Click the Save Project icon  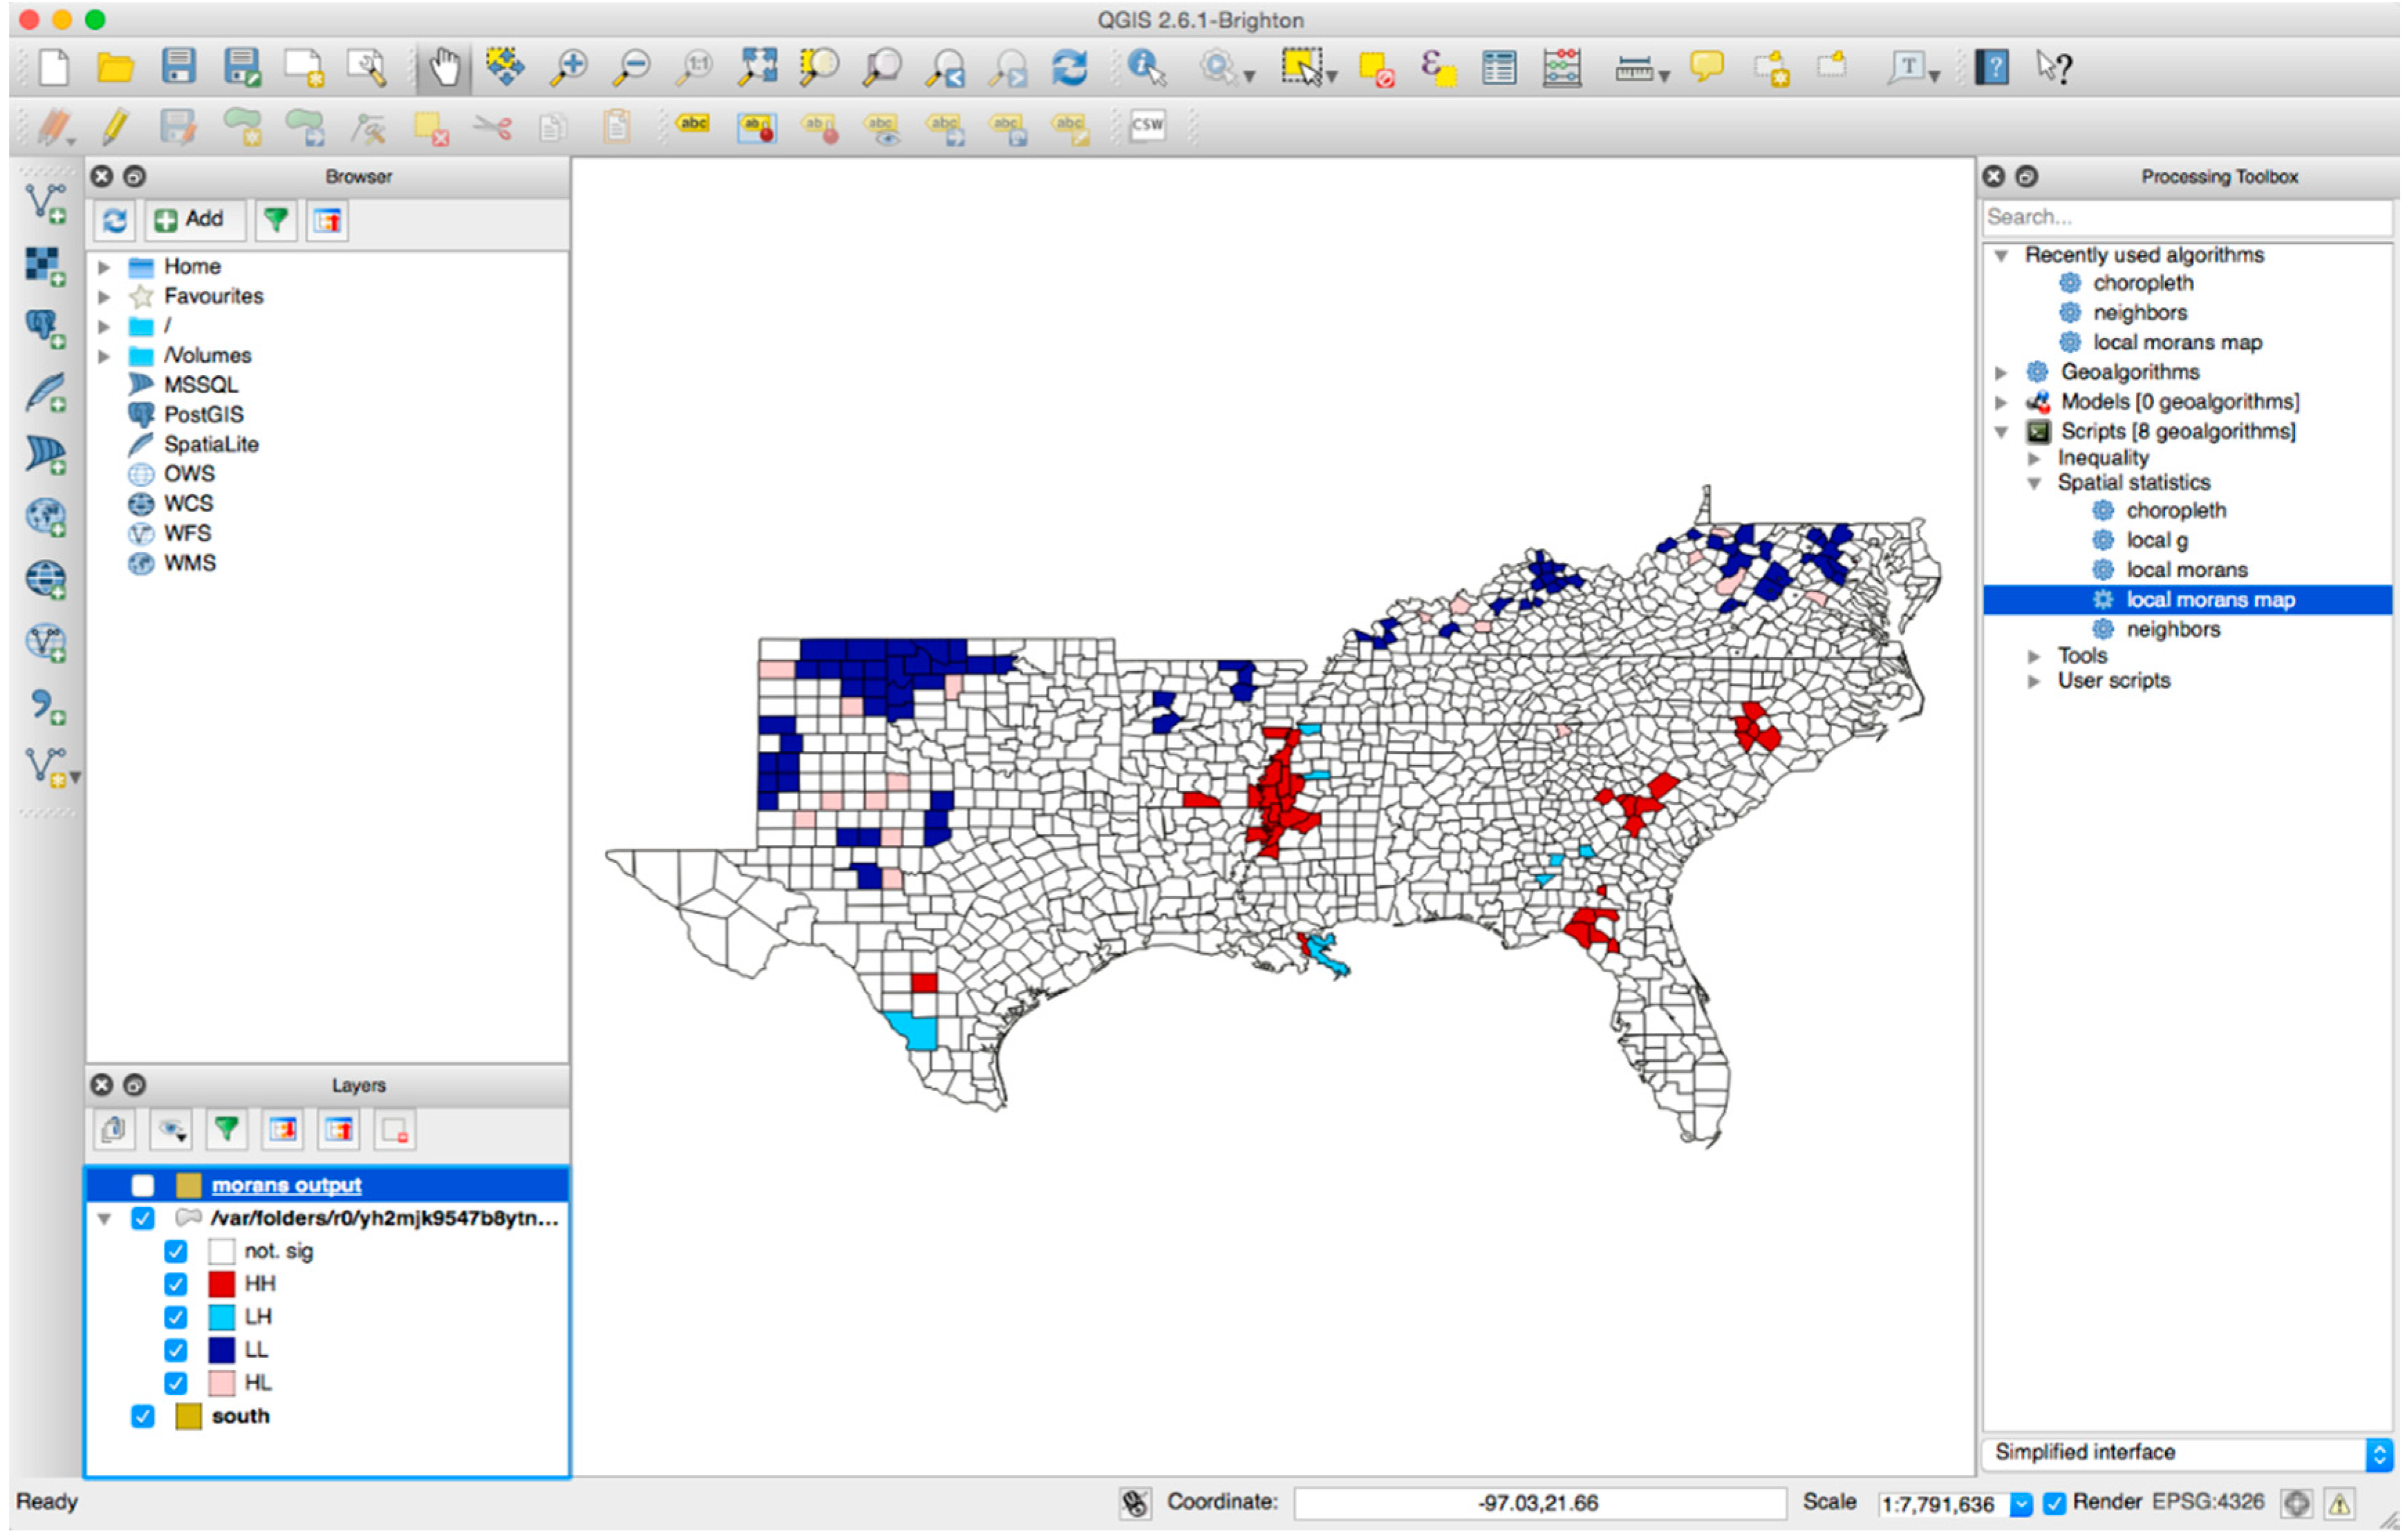tap(178, 68)
